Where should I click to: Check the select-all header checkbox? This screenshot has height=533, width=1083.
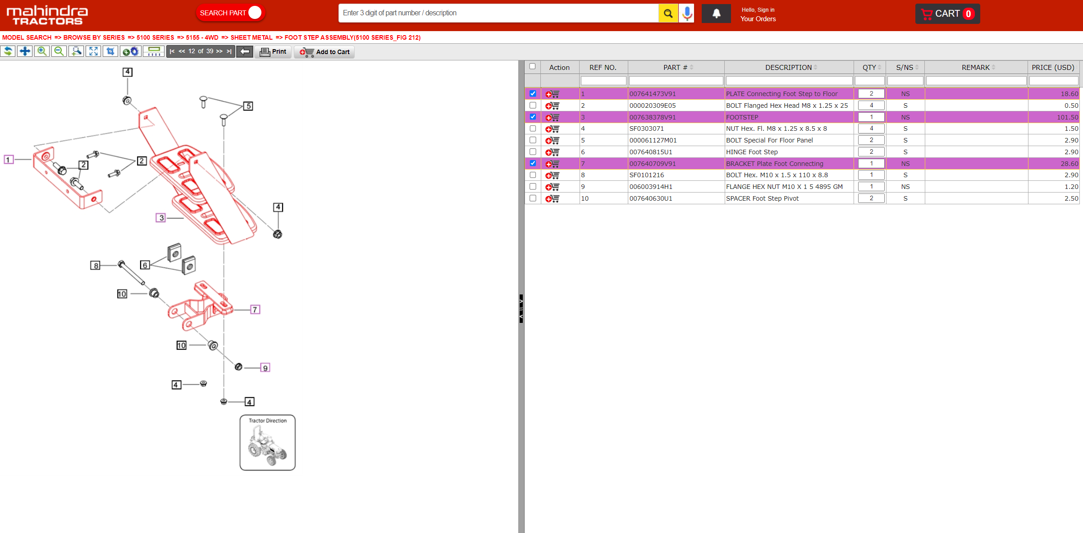pyautogui.click(x=532, y=67)
